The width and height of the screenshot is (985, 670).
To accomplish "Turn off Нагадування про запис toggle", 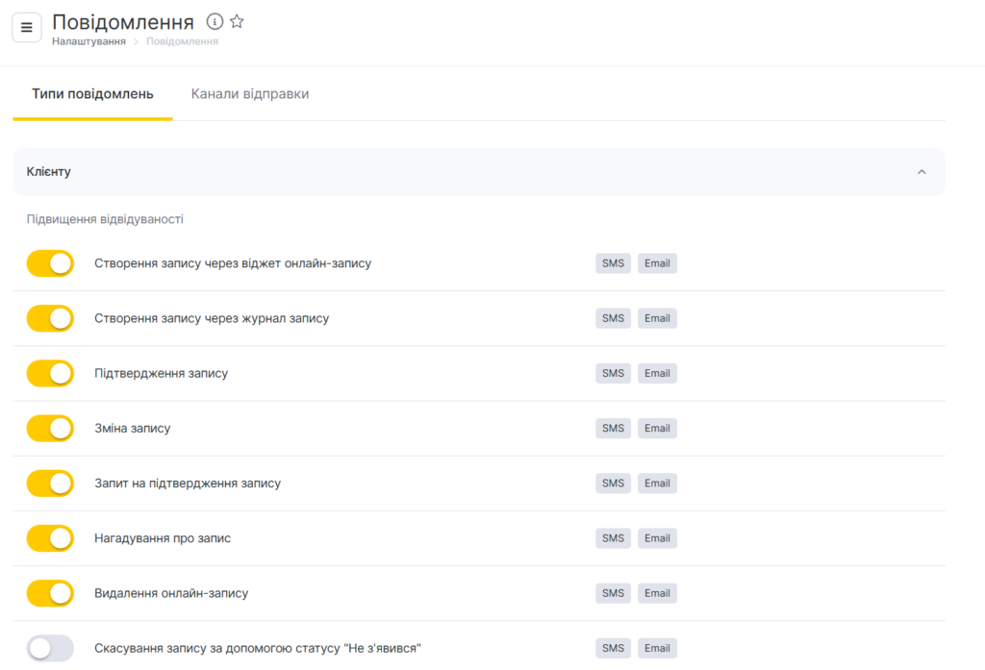I will pos(50,538).
